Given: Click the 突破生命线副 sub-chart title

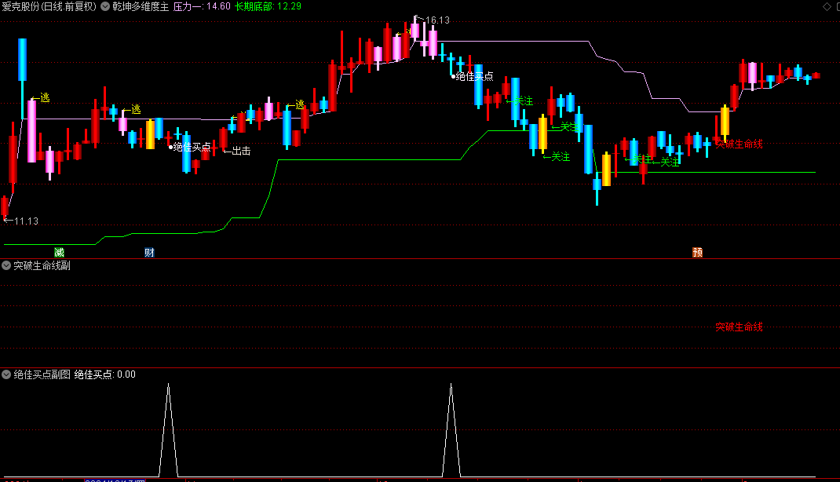Looking at the screenshot, I should (x=42, y=265).
